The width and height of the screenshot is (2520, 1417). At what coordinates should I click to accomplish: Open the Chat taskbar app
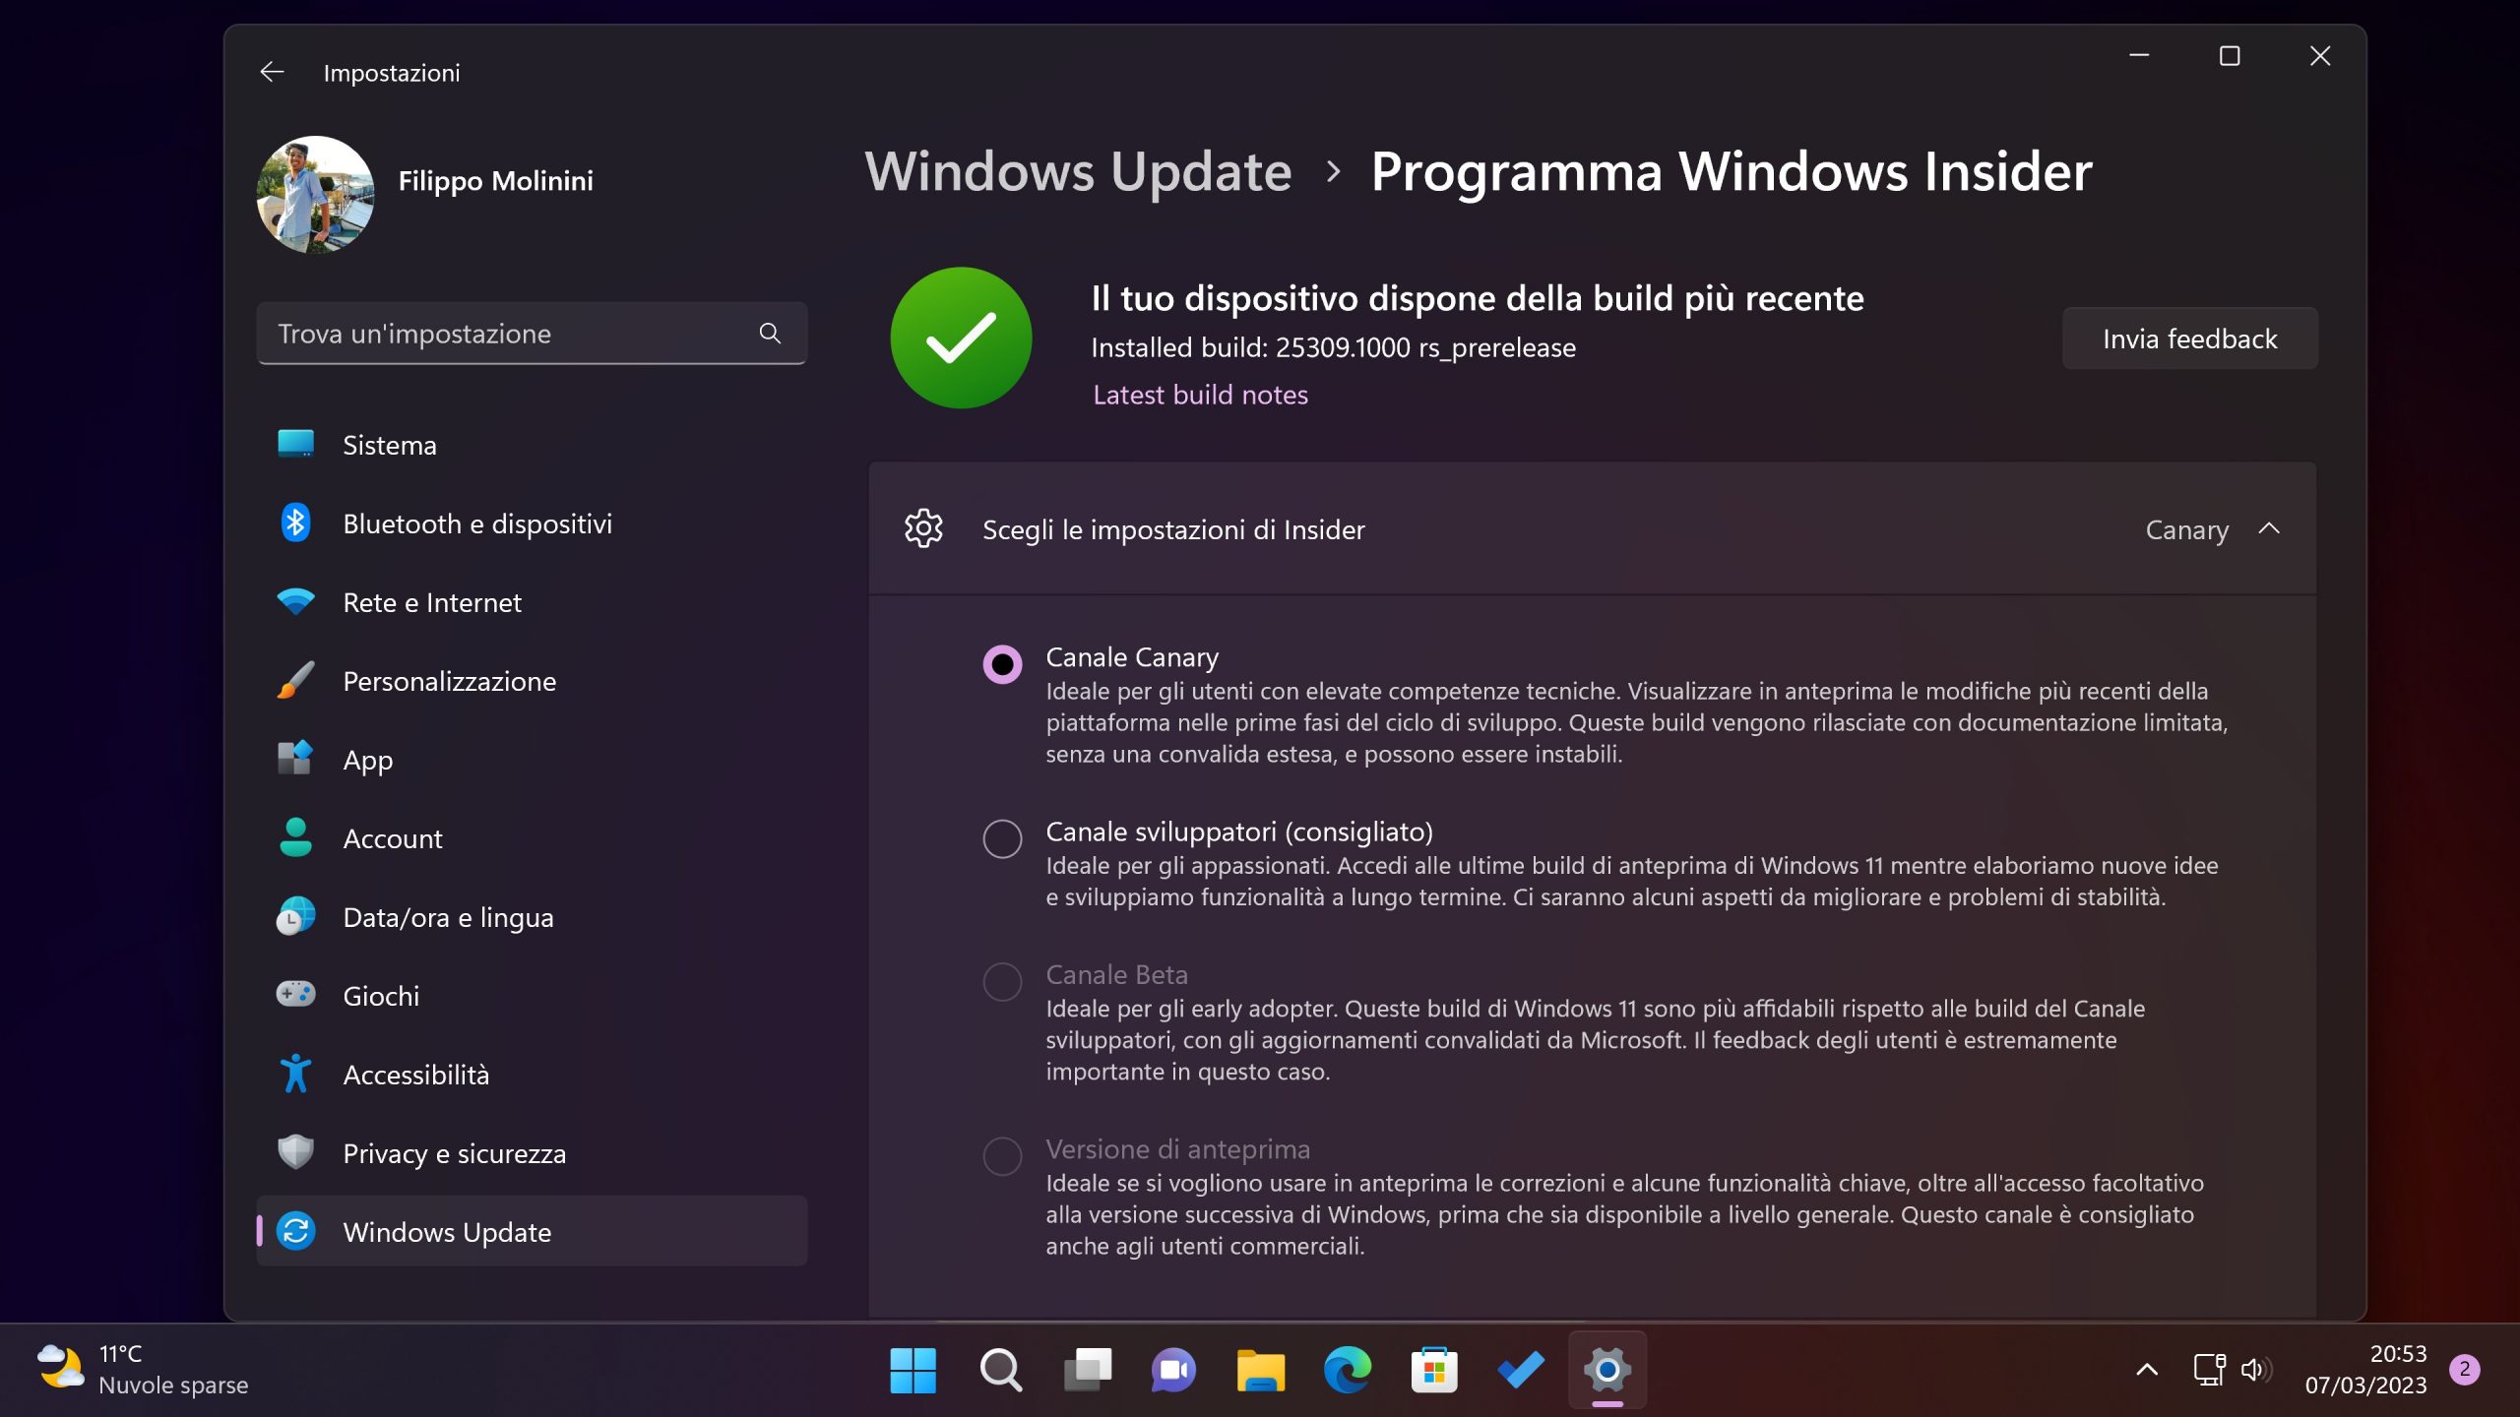point(1173,1370)
